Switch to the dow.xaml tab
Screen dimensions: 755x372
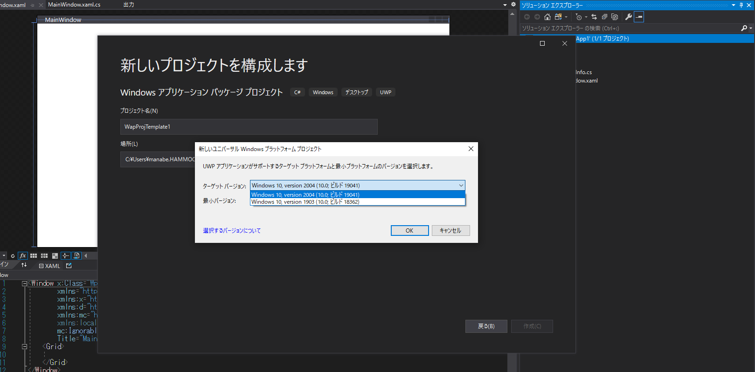tap(13, 5)
